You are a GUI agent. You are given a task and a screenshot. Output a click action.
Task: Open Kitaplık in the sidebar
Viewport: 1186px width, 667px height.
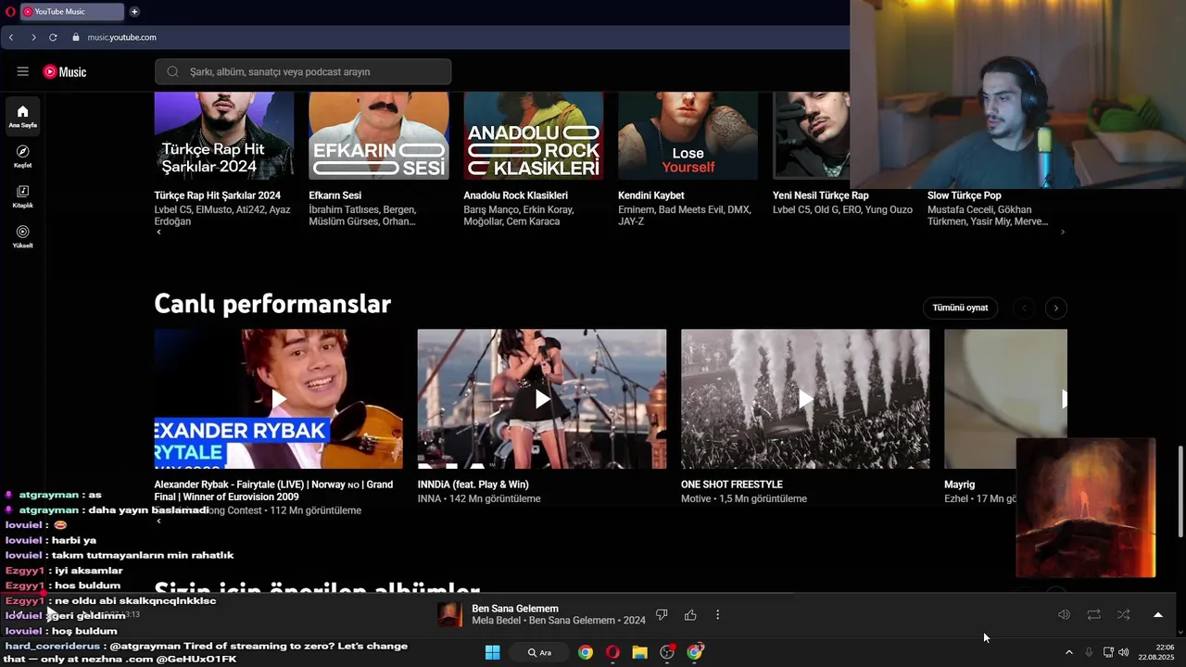pos(22,195)
